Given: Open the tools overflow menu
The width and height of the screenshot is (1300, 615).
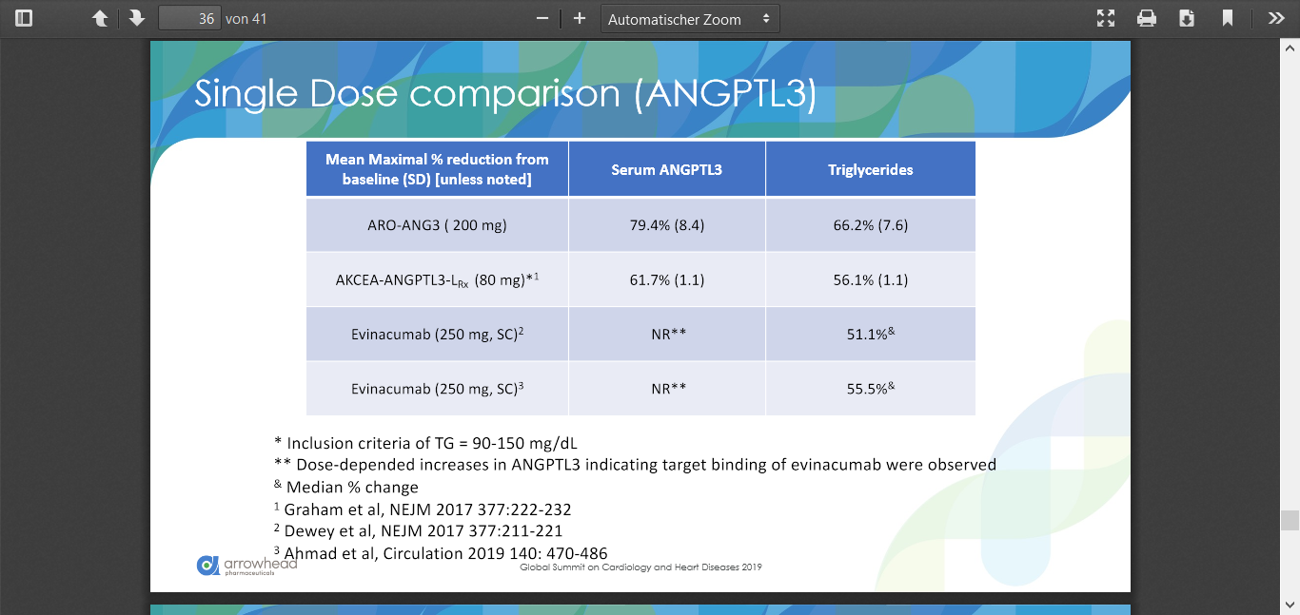Looking at the screenshot, I should click(1276, 18).
